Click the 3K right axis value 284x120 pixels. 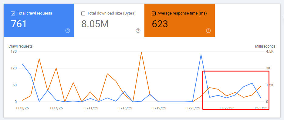(x=268, y=68)
